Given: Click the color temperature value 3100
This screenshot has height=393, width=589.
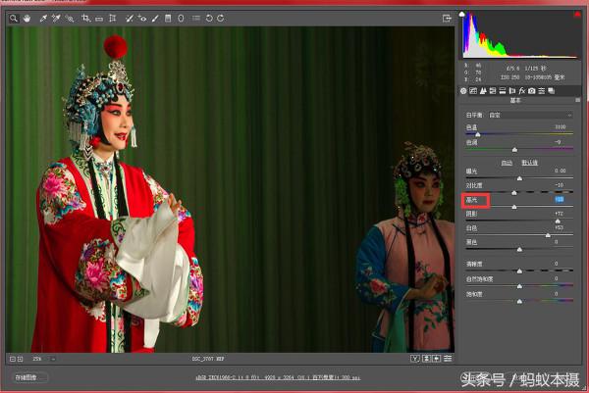Looking at the screenshot, I should (x=561, y=127).
